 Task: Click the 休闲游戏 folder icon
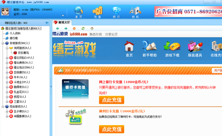tap(11, 48)
